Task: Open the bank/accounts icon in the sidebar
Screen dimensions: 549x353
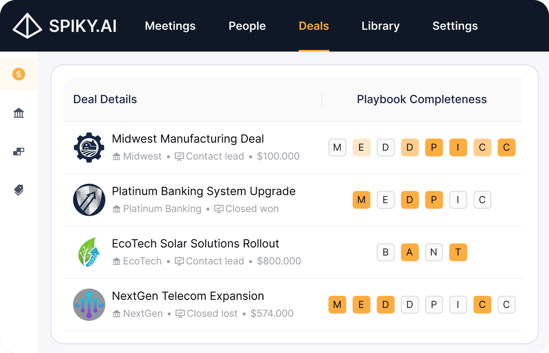Action: click(x=18, y=113)
